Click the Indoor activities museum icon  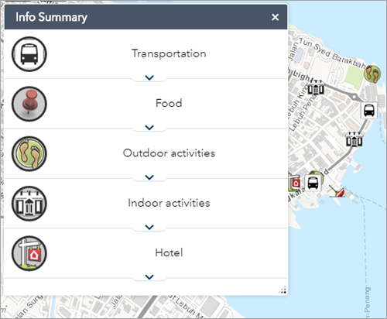coord(29,204)
